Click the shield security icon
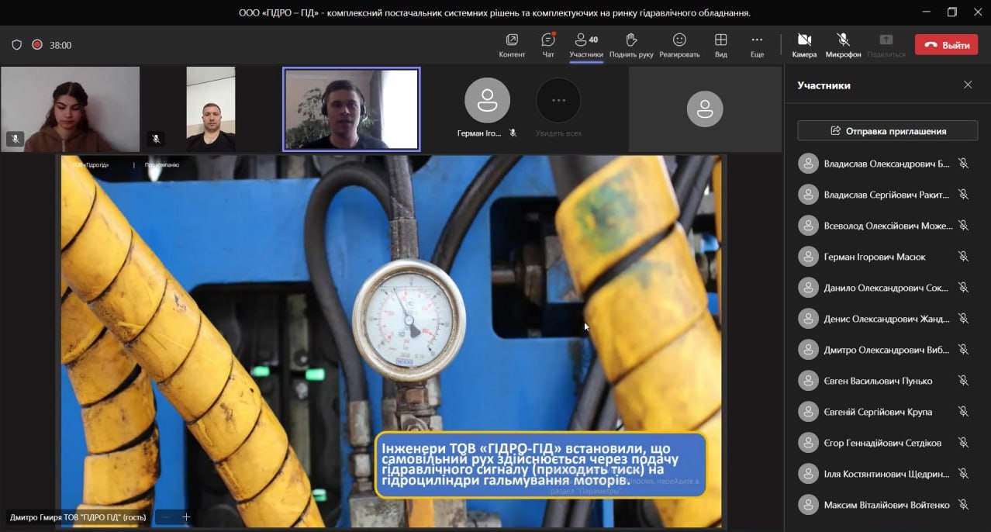 pyautogui.click(x=16, y=45)
